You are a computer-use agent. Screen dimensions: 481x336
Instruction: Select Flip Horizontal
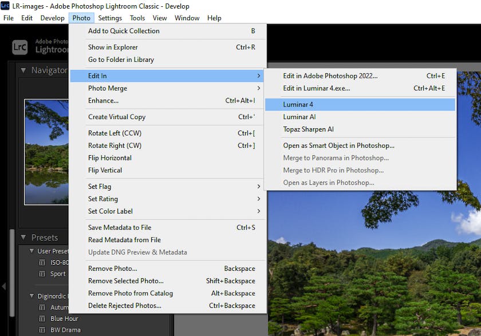click(167, 158)
